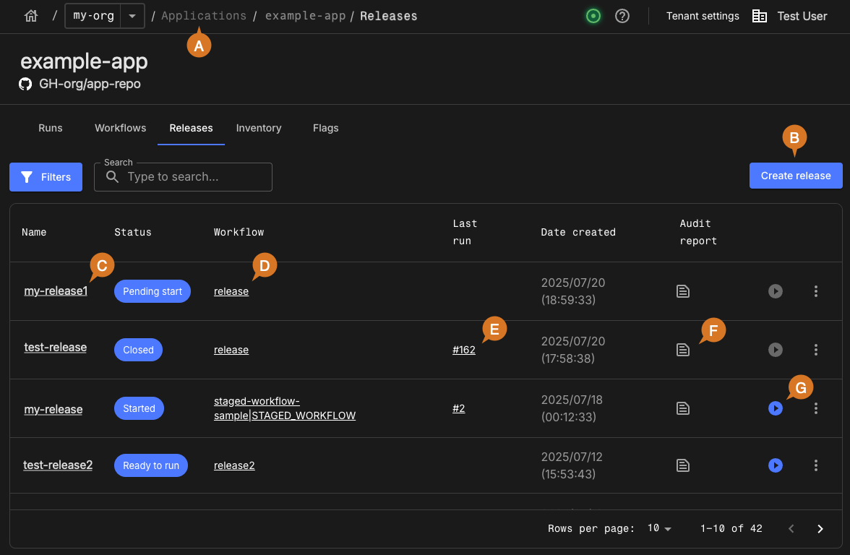The width and height of the screenshot is (850, 555).
Task: Open the rows per page dropdown
Action: click(x=659, y=528)
